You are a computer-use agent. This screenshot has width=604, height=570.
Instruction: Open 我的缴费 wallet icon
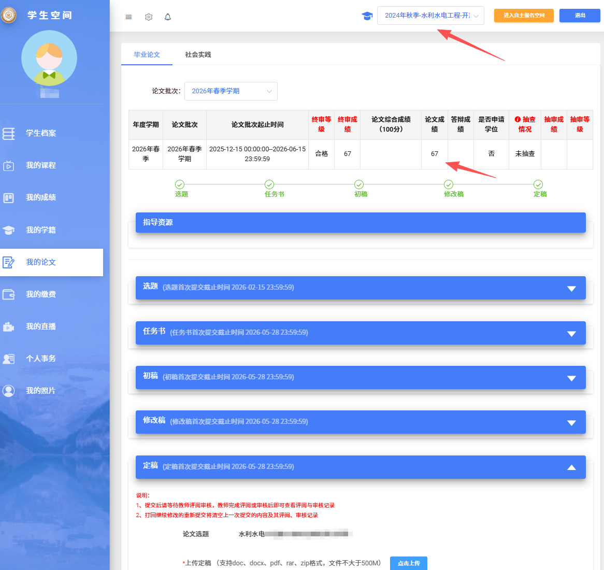[8, 294]
